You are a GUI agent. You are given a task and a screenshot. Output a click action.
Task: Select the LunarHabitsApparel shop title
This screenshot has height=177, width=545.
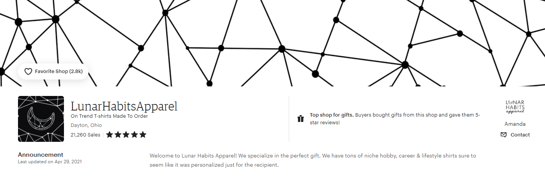coord(124,106)
